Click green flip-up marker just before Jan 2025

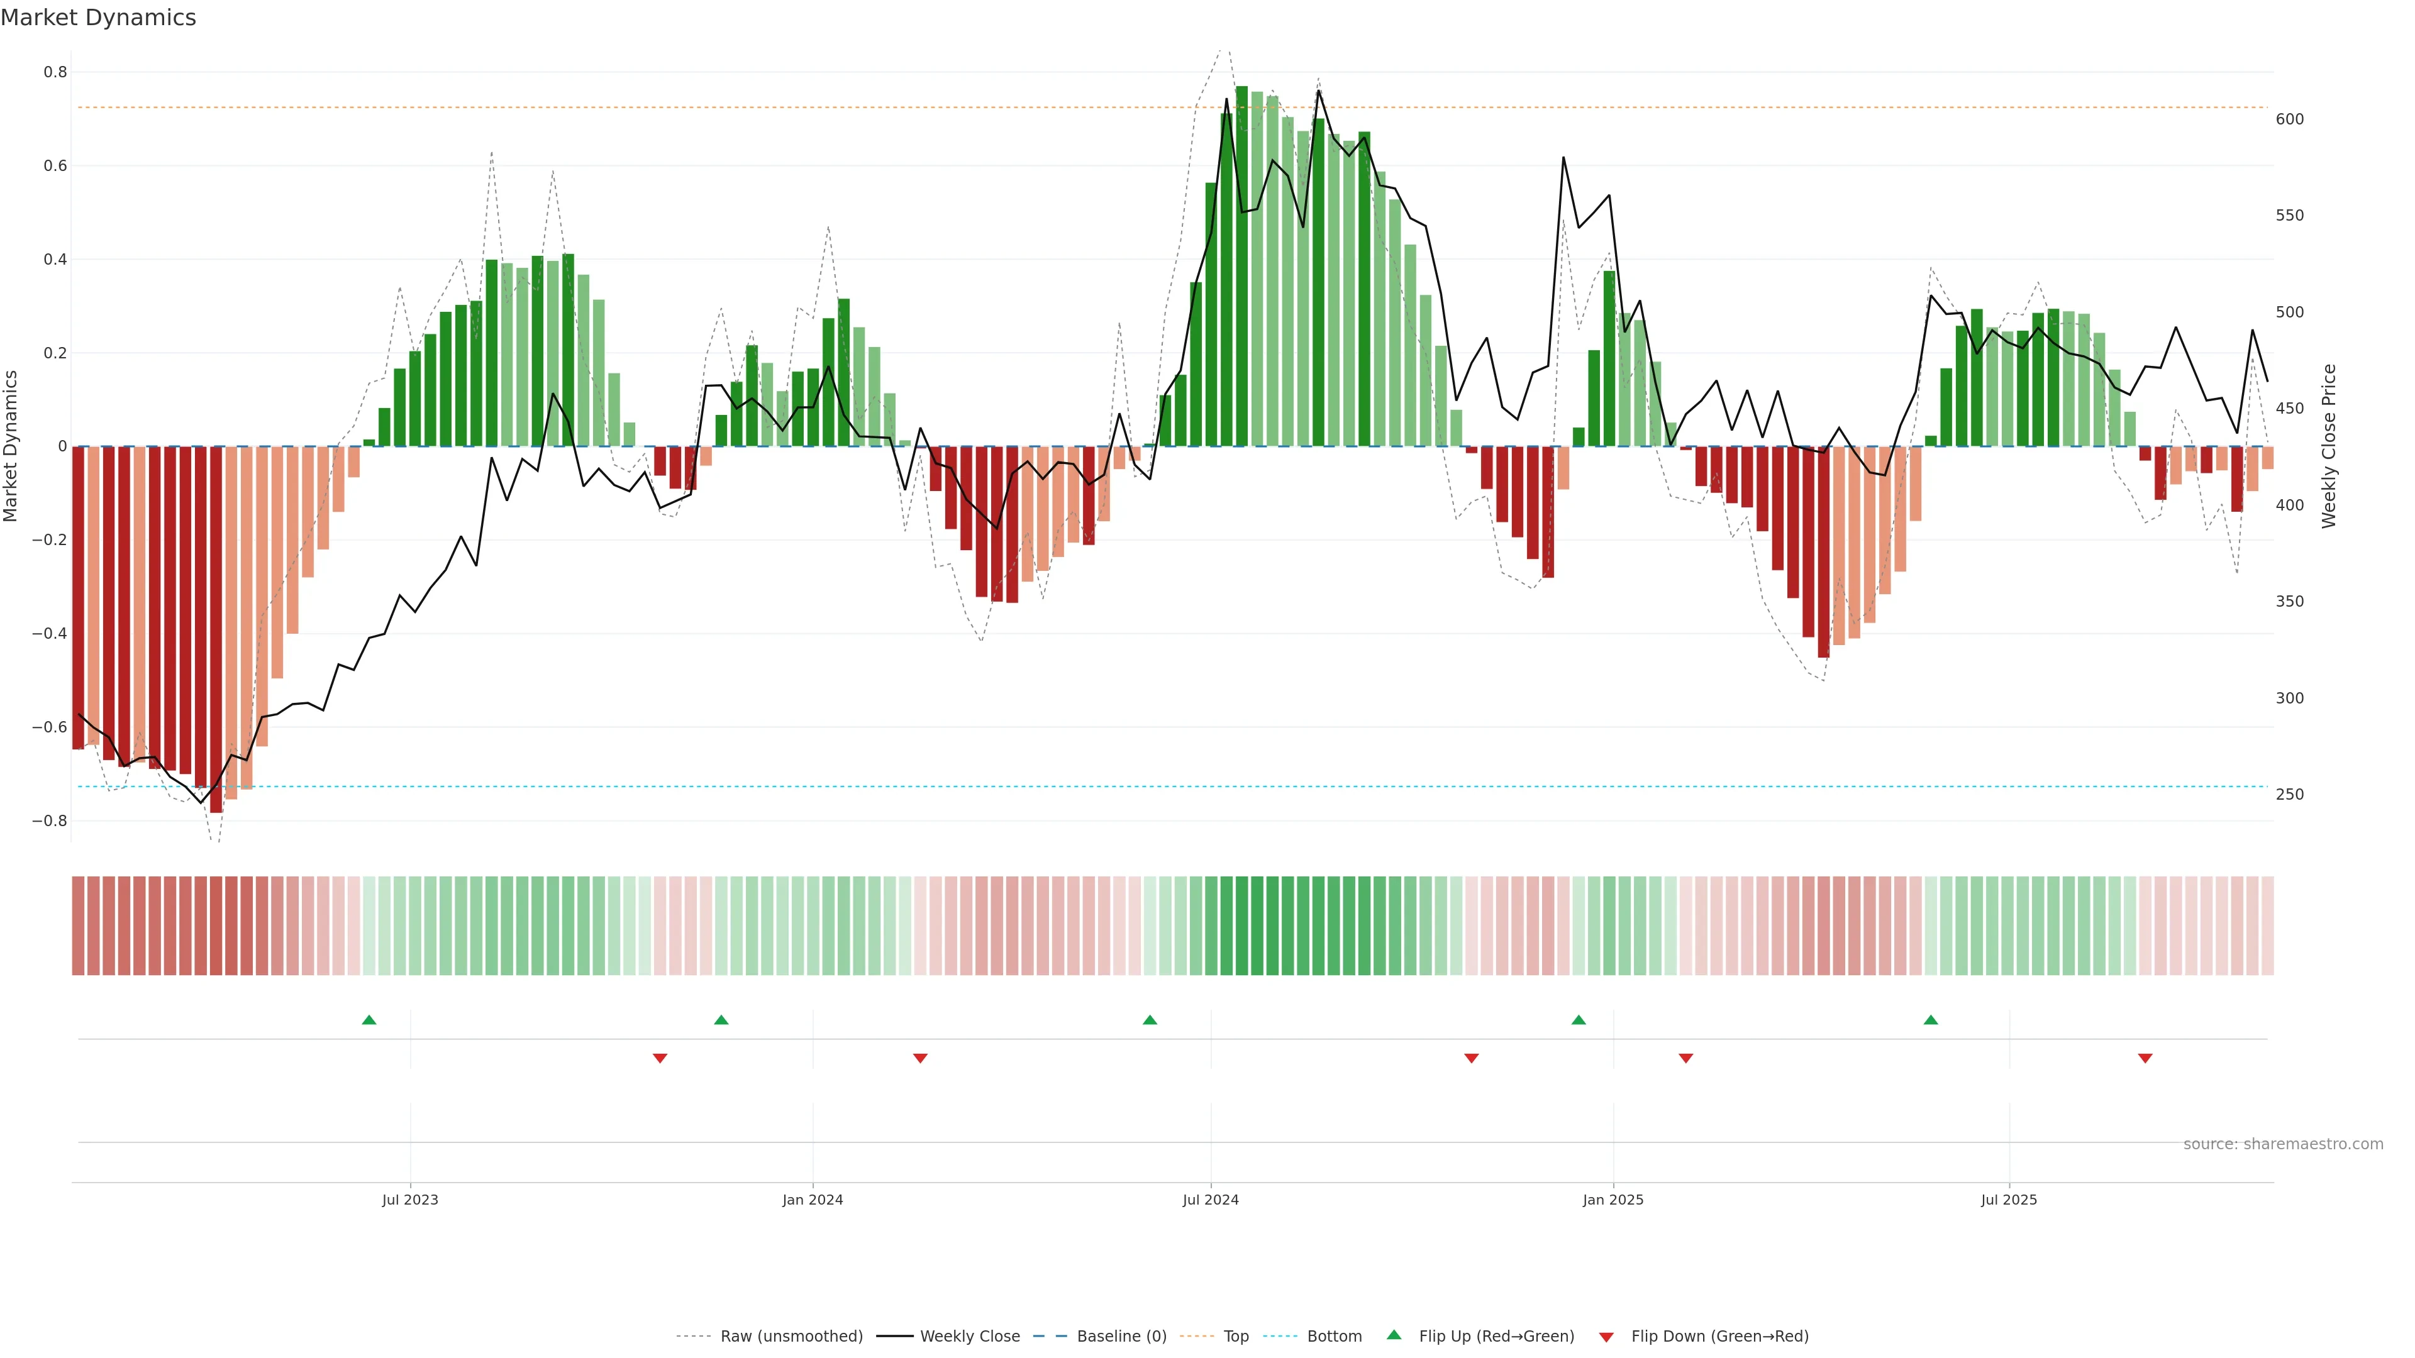click(x=1579, y=1020)
